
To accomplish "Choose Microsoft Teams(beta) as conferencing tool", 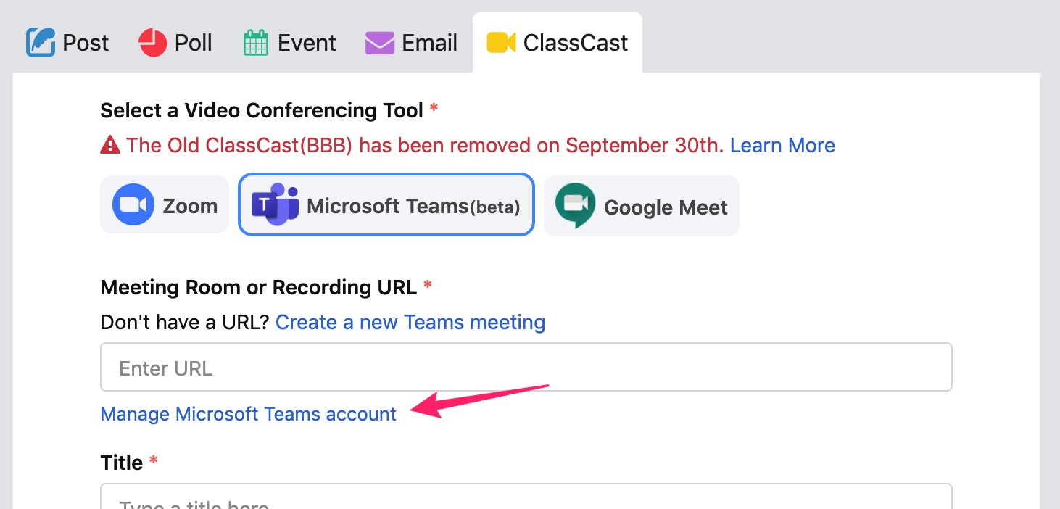I will pos(386,205).
